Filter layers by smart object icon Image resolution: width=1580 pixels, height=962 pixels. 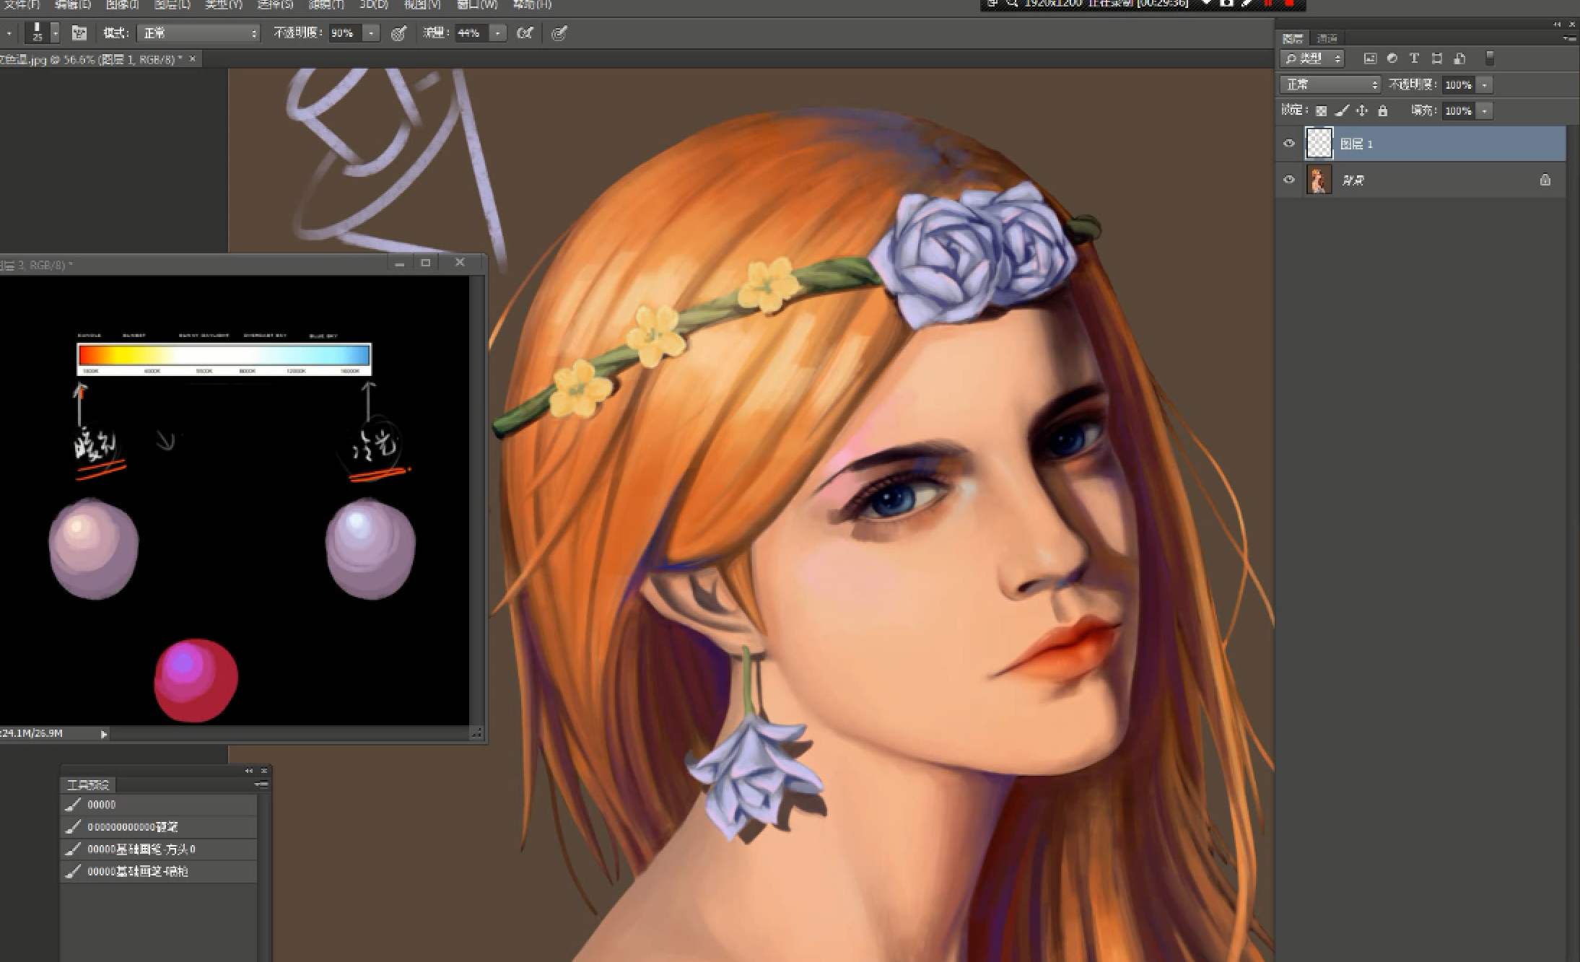(1459, 58)
